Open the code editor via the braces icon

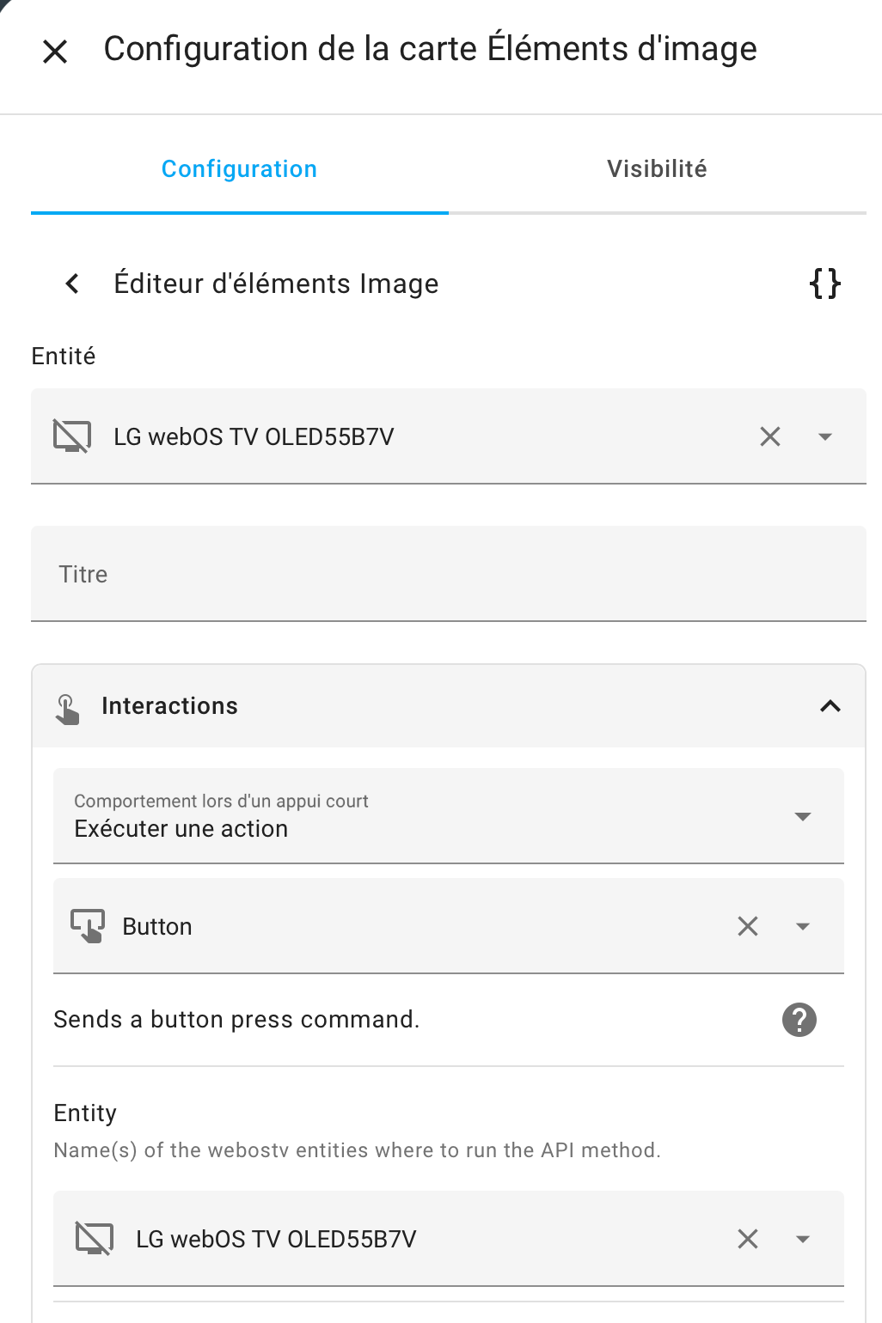click(x=825, y=283)
